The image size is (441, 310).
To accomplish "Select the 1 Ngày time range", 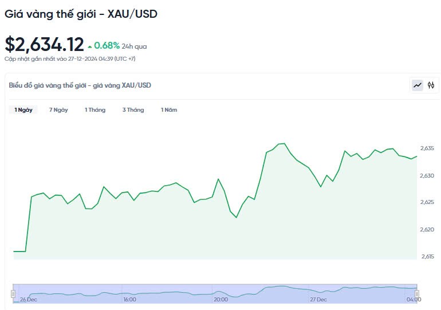I will 23,110.
